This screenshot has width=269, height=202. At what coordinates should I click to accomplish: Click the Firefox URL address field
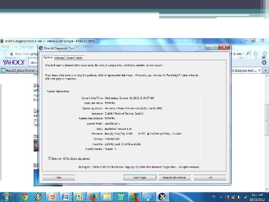pyautogui.click(x=26, y=54)
